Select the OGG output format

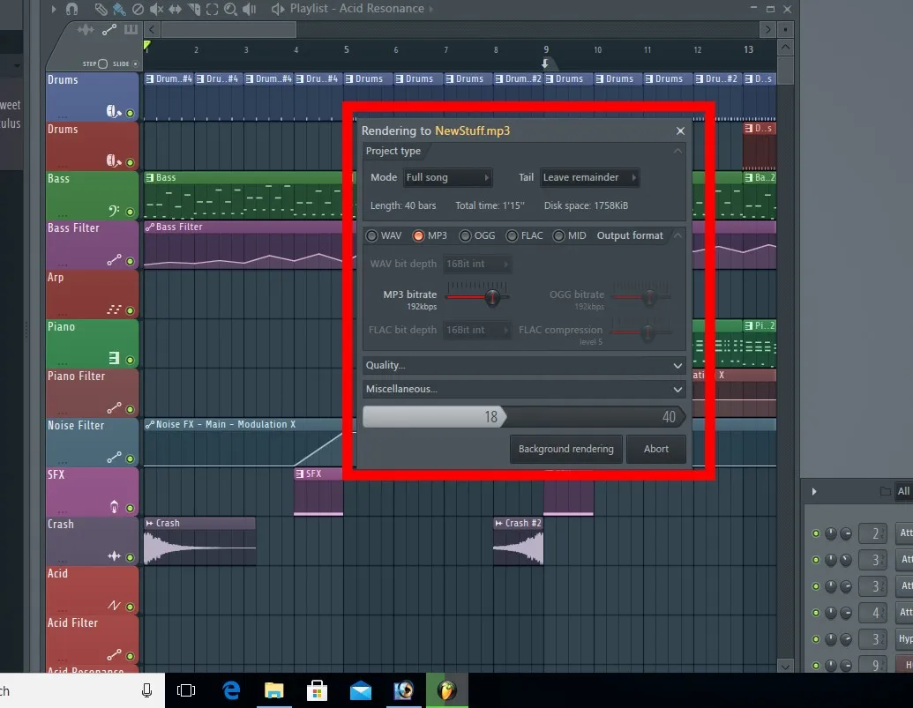(x=465, y=235)
